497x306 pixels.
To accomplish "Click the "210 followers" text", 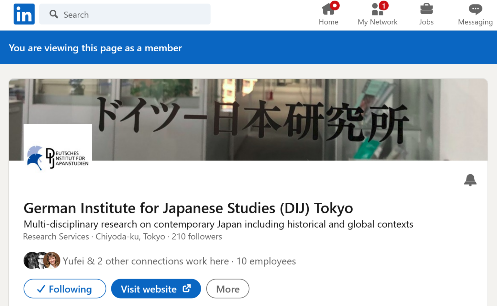I will pos(197,237).
